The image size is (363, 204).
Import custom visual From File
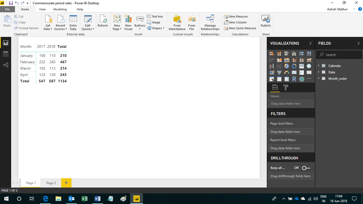(192, 23)
